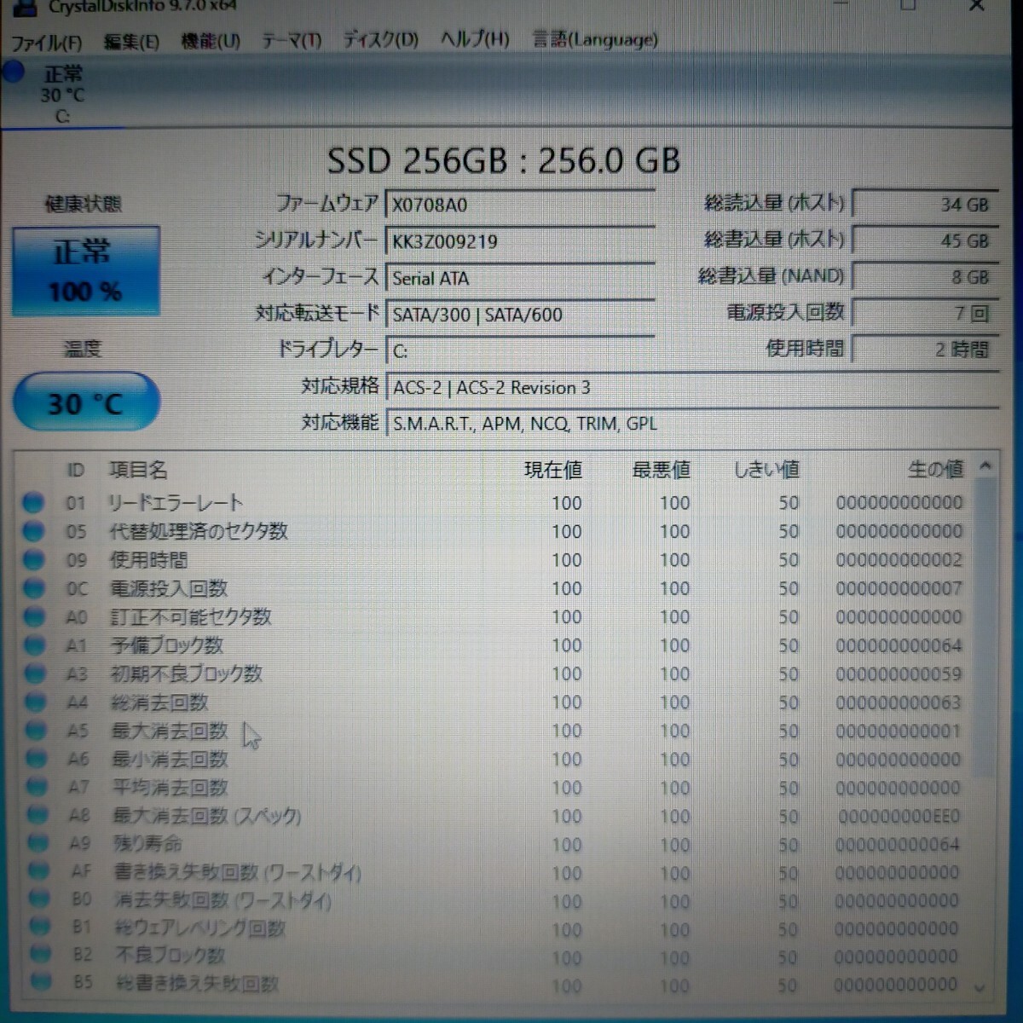1023x1023 pixels.
Task: Click the scroll down arrow of the attribute list
Action: pyautogui.click(x=980, y=988)
